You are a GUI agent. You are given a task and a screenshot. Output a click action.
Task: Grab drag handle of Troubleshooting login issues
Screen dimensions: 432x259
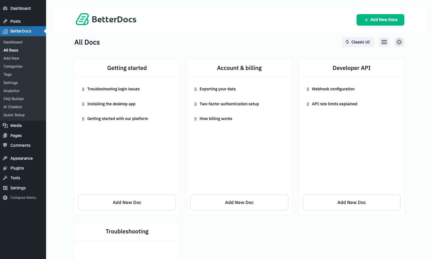tap(83, 89)
